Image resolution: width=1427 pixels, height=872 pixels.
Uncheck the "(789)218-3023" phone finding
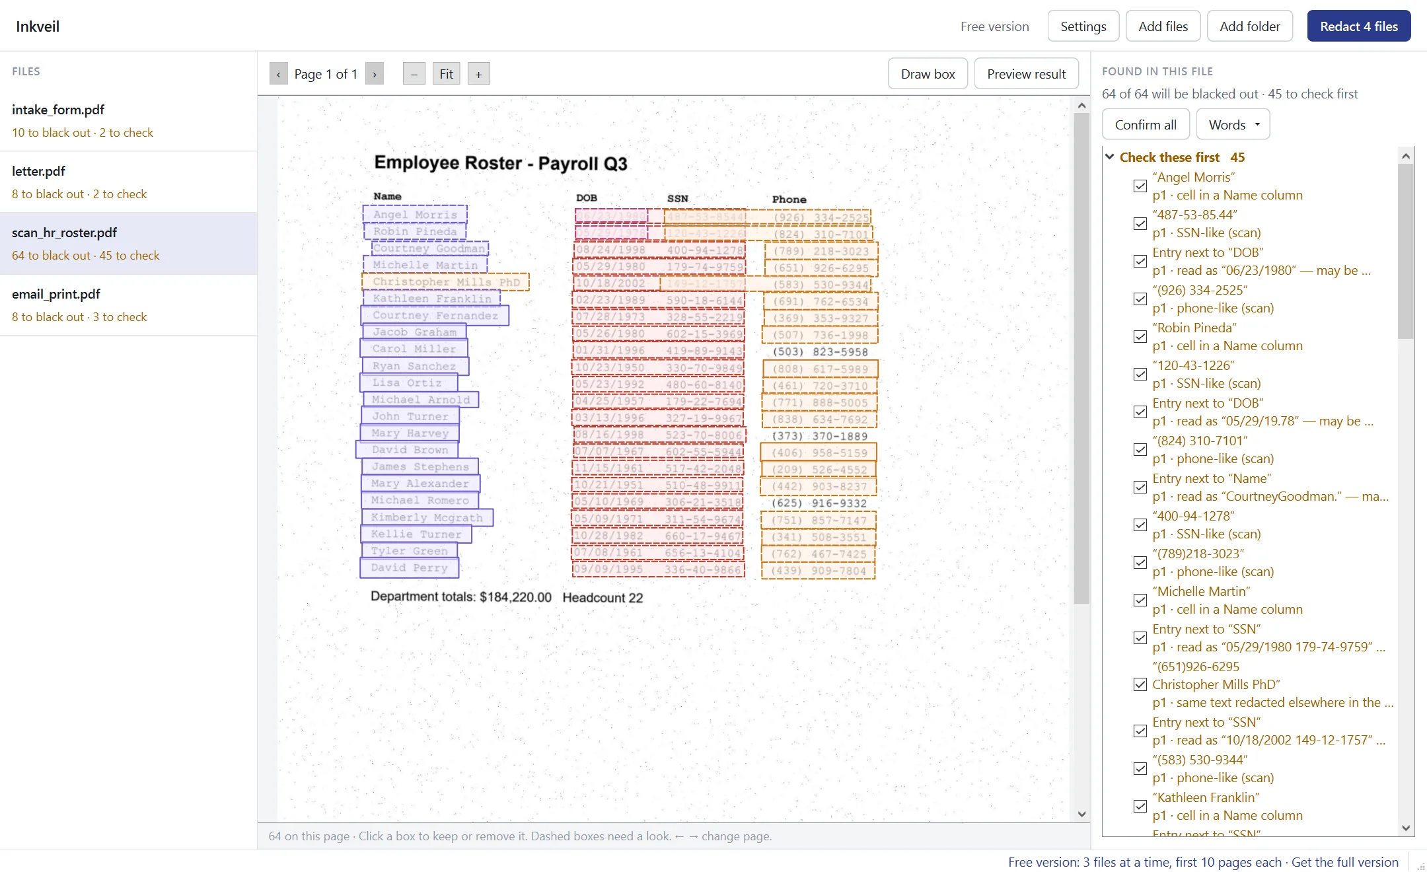(x=1140, y=563)
